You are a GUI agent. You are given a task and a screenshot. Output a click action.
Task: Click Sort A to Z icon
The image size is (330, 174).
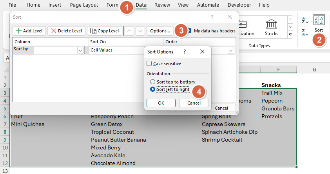point(305,20)
